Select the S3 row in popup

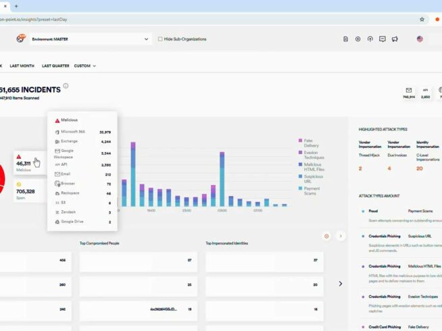82,203
